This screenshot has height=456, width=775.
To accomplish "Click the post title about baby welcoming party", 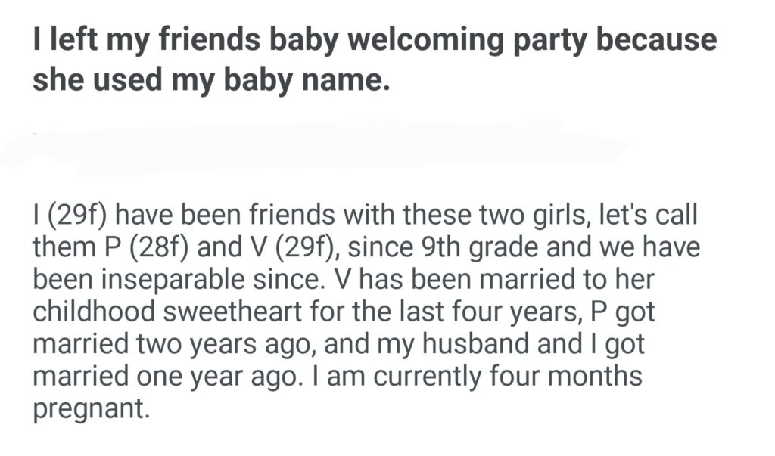I will pos(374,60).
